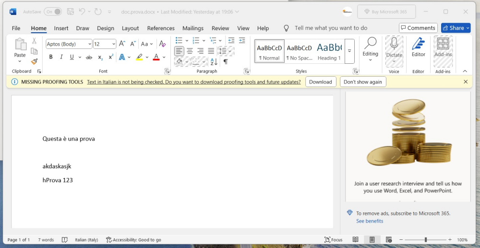Clear all formatting icon
Image resolution: width=480 pixels, height=248 pixels.
(163, 44)
